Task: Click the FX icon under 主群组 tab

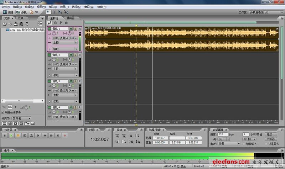Action: pyautogui.click(x=55, y=23)
